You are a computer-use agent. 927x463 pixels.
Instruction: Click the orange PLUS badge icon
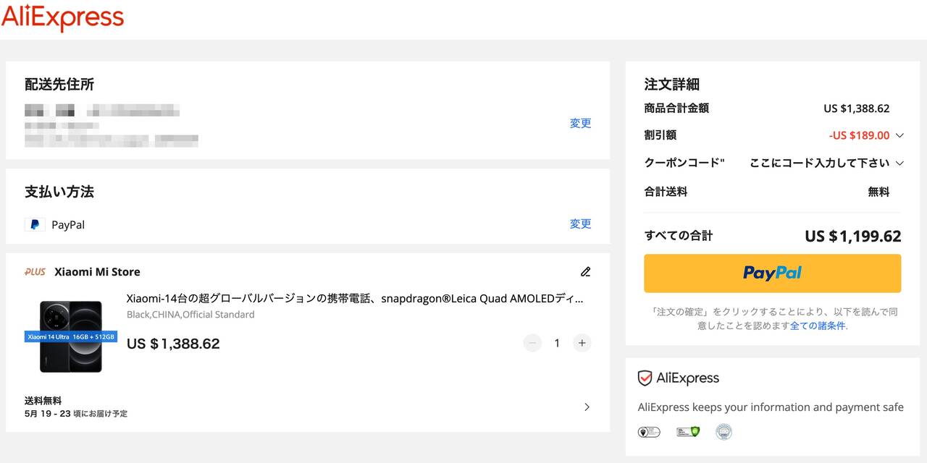[x=35, y=272]
